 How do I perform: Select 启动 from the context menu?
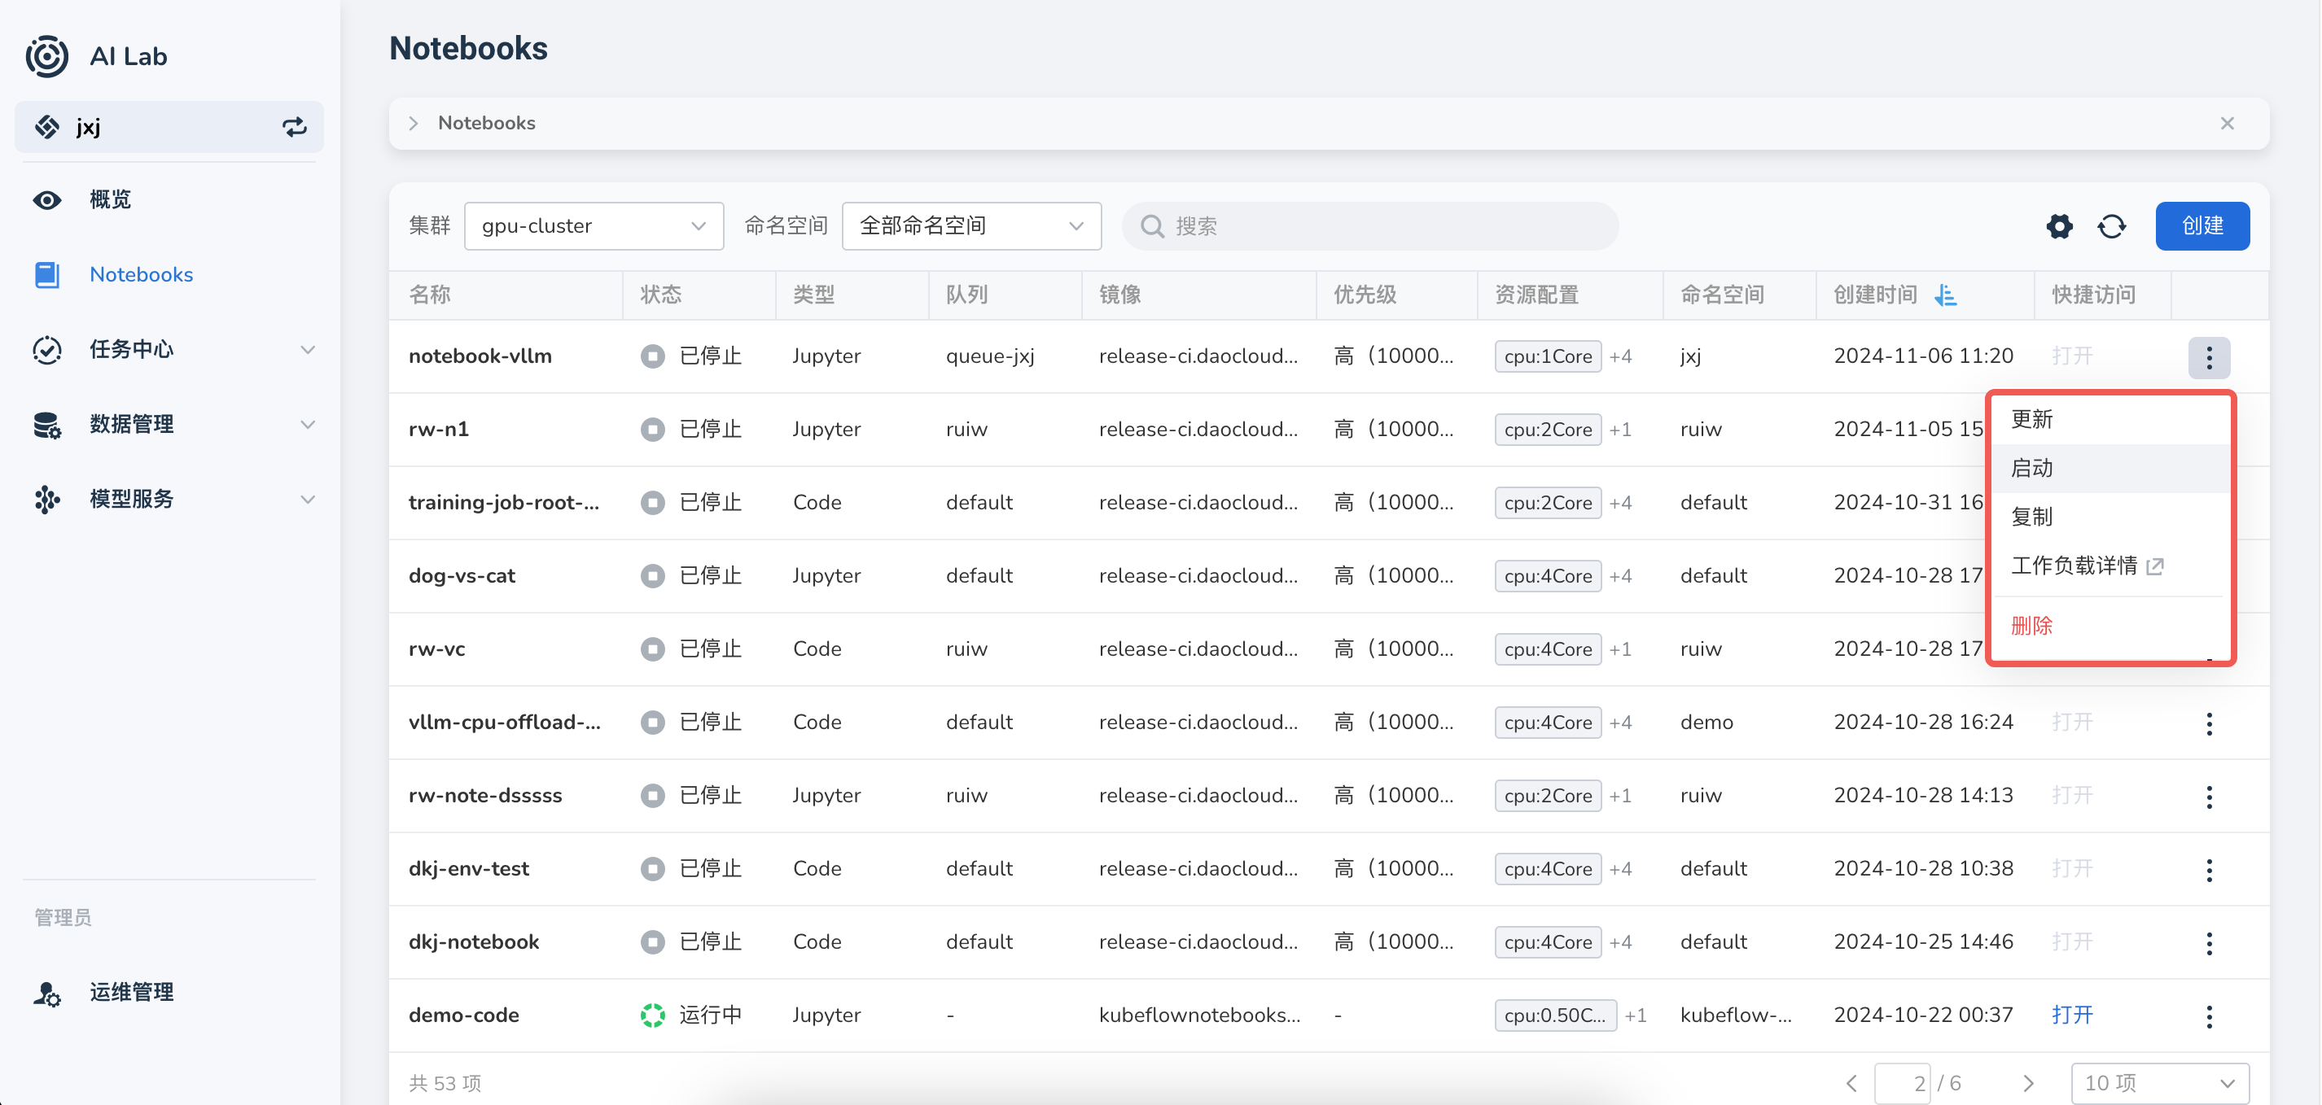tap(2110, 469)
